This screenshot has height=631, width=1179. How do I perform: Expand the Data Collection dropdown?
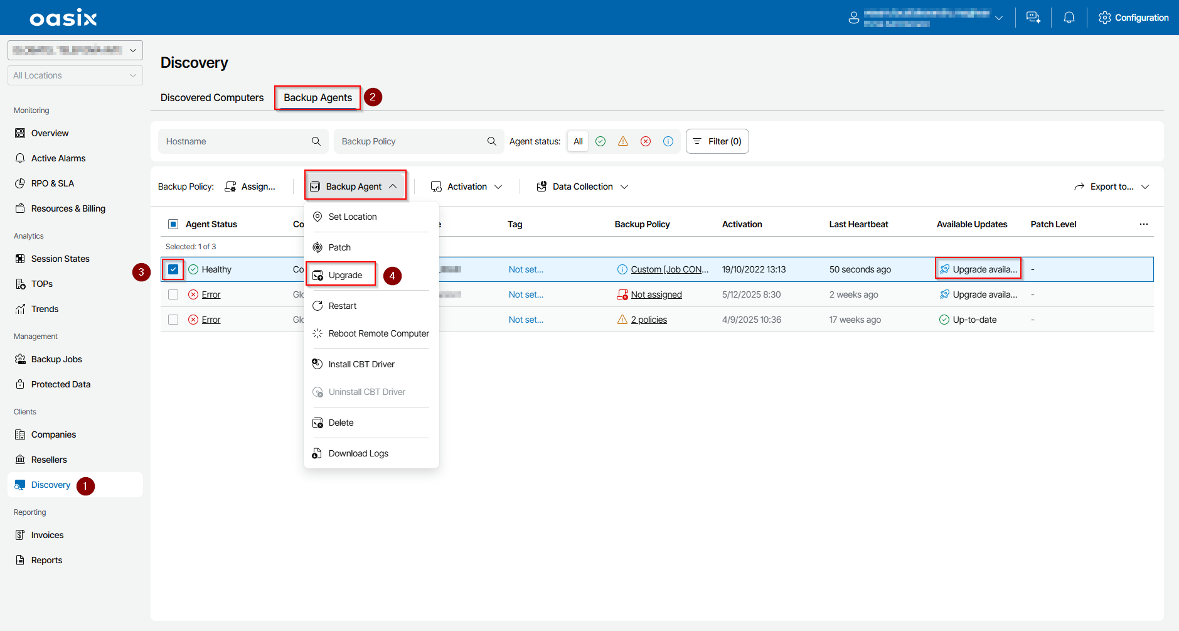click(x=582, y=186)
